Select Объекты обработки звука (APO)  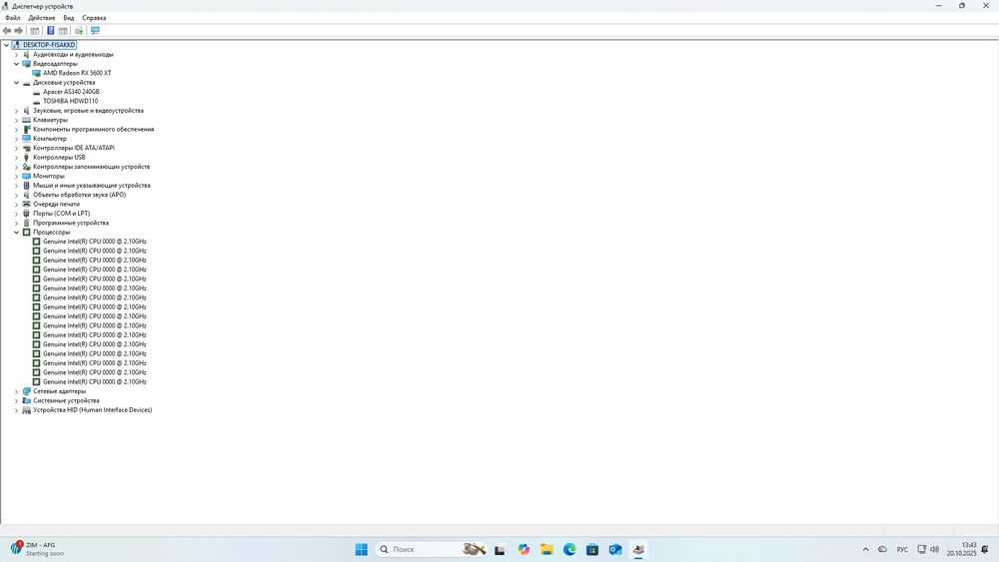(80, 195)
